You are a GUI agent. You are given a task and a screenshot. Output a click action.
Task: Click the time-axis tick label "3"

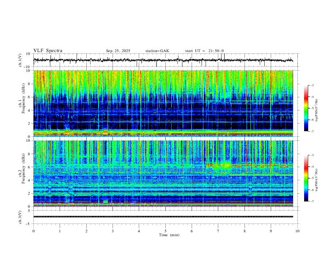coord(113,231)
